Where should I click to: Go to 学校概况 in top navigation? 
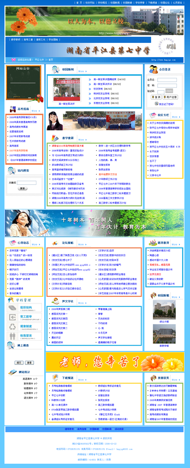[x=103, y=2]
